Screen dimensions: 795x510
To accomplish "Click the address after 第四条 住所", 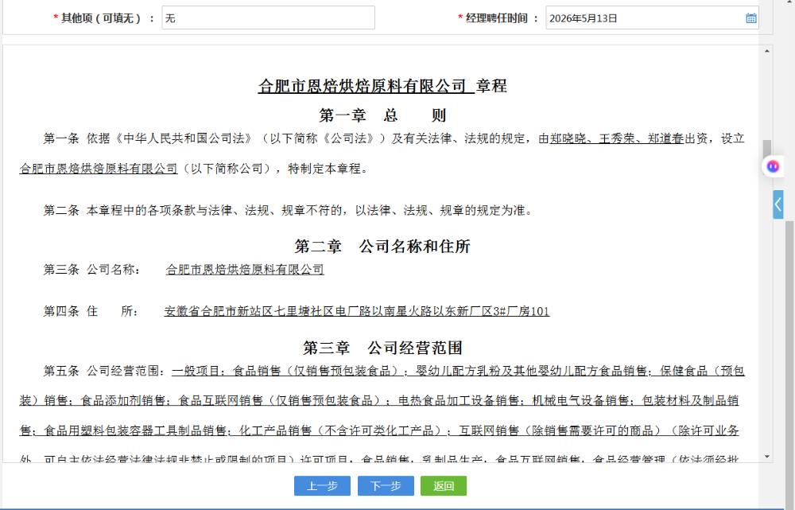I will click(356, 311).
